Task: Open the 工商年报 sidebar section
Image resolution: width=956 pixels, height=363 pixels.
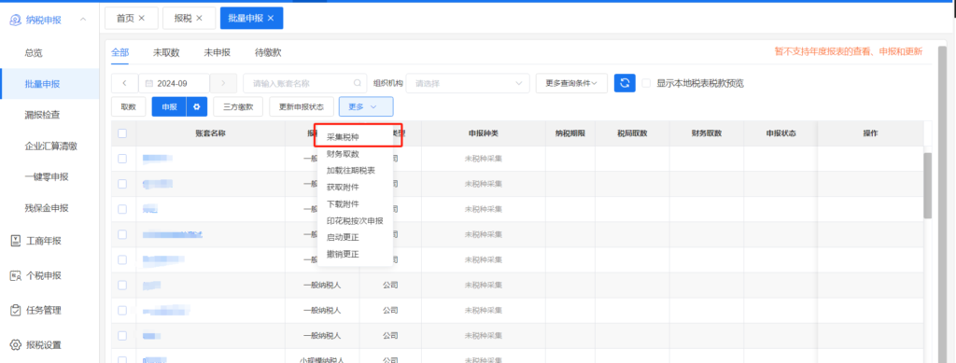Action: click(36, 241)
